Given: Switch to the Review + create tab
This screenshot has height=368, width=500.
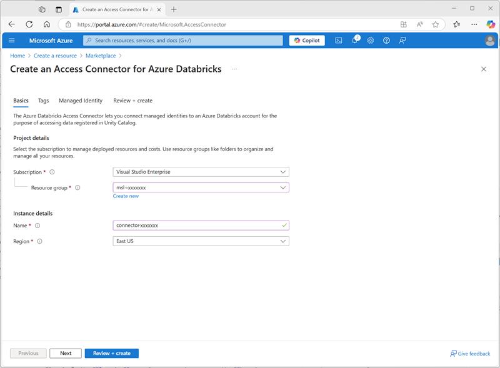Looking at the screenshot, I should pyautogui.click(x=132, y=101).
